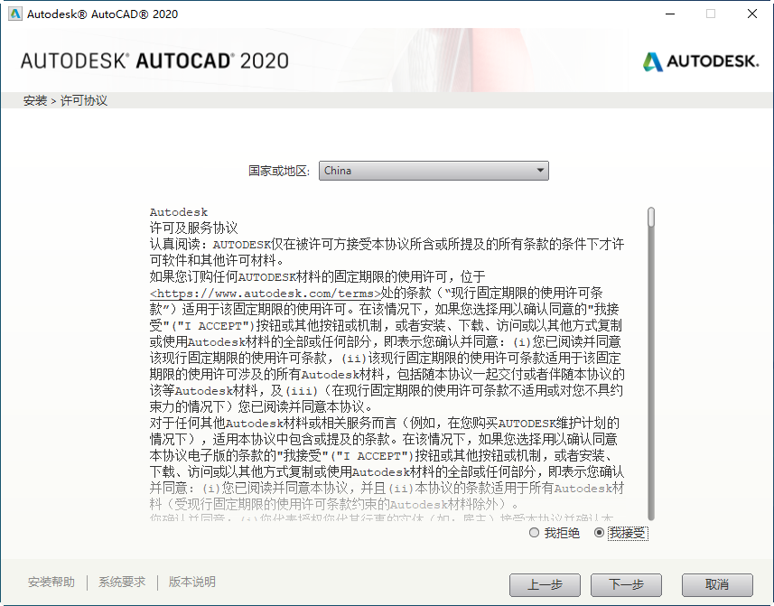
Task: Minimize the AutoCAD installer window
Action: [x=670, y=14]
